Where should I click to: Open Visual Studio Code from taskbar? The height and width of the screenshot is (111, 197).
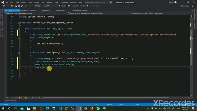pyautogui.click(x=60, y=108)
